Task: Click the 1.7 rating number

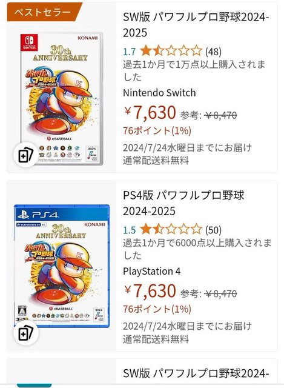Action: tap(130, 52)
